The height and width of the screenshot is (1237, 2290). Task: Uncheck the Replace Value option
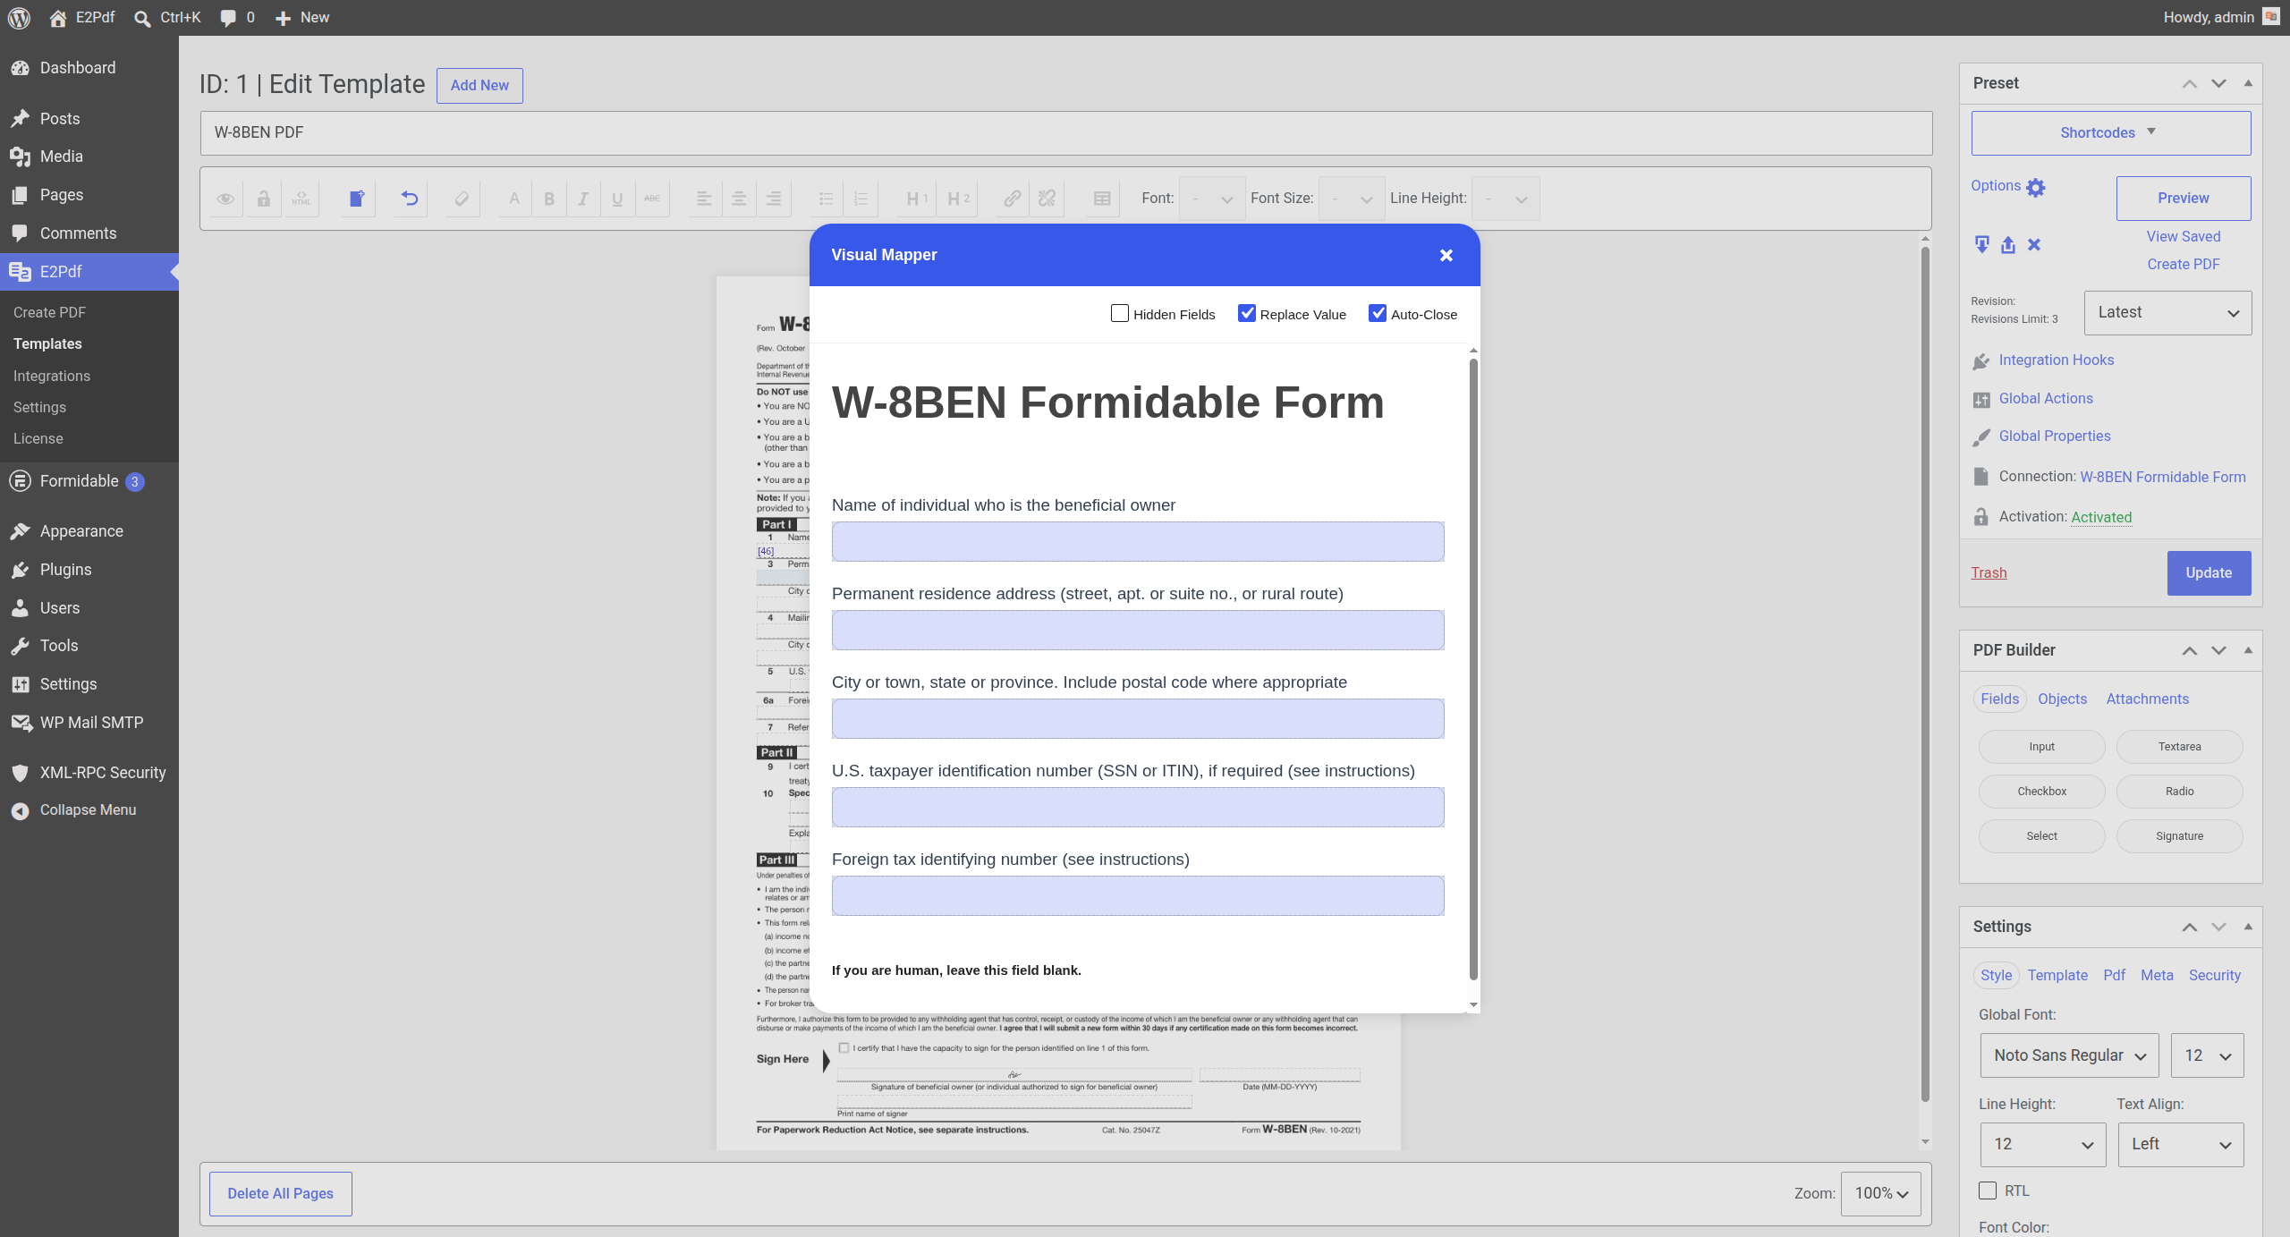click(x=1246, y=313)
